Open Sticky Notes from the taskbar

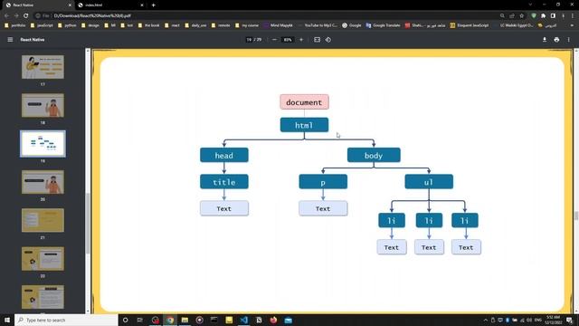(229, 320)
